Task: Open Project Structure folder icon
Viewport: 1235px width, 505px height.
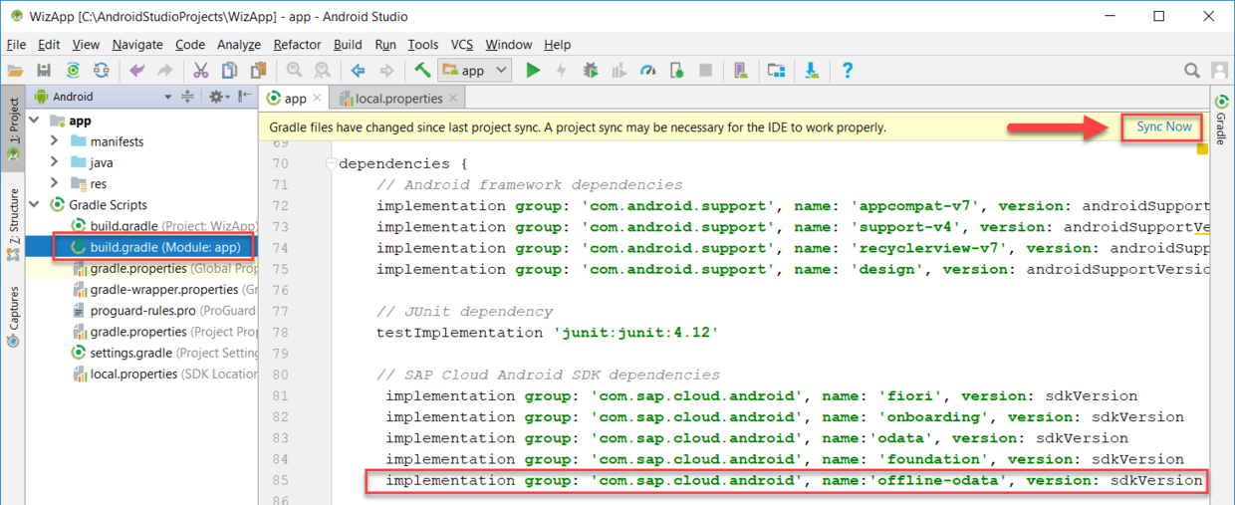Action: (776, 71)
